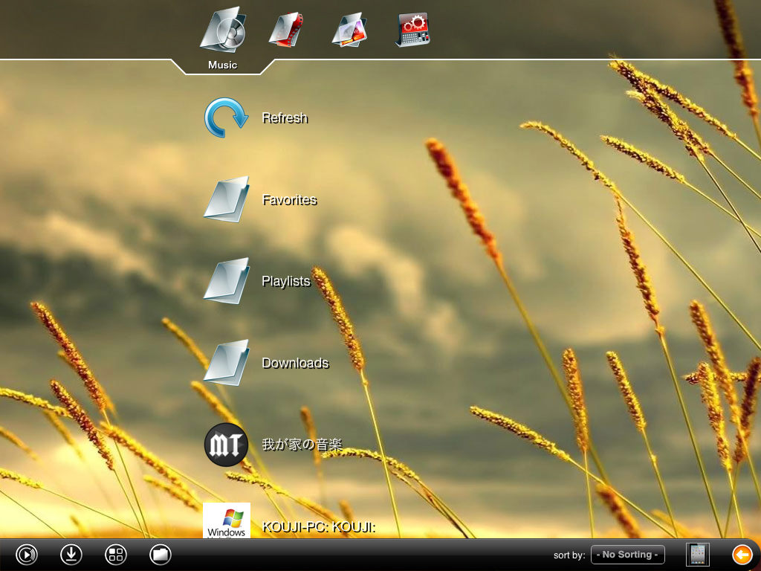Click the blue Refresh arrow icon
Screen dimensions: 761x571
pos(226,117)
